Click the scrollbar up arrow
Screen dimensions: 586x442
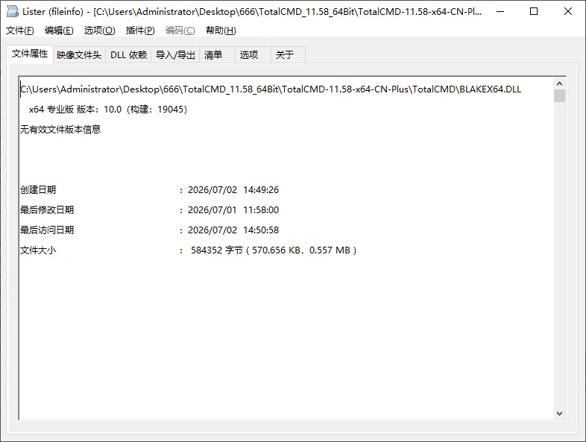pos(559,83)
